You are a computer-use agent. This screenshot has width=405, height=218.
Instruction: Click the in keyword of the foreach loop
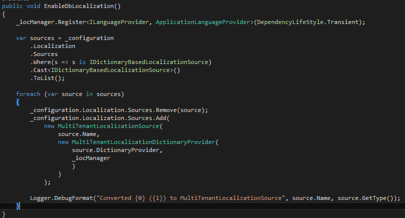click(x=89, y=94)
